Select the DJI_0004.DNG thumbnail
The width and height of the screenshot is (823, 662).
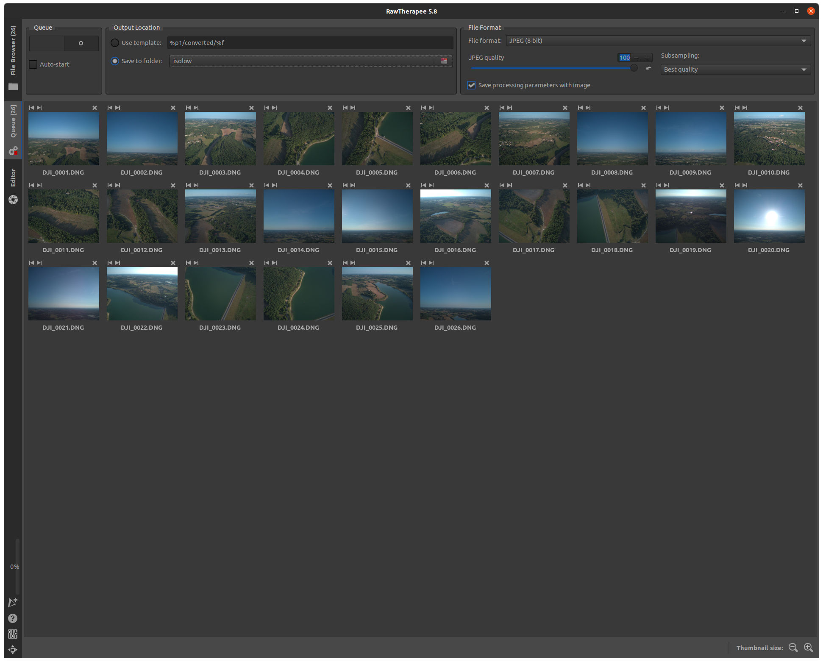tap(299, 139)
